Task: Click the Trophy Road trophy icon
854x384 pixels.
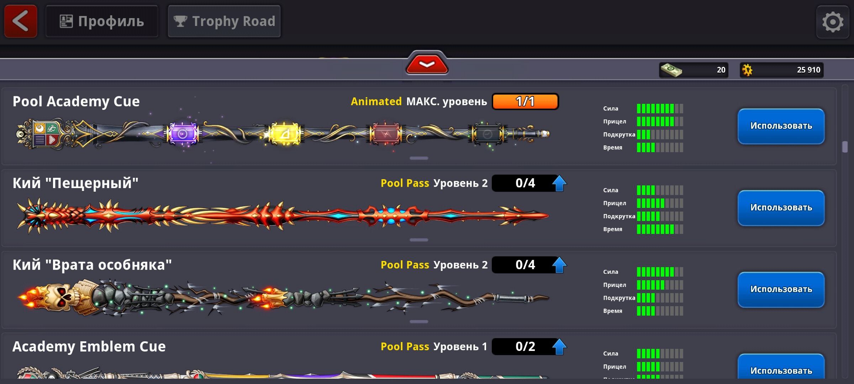Action: click(x=180, y=21)
